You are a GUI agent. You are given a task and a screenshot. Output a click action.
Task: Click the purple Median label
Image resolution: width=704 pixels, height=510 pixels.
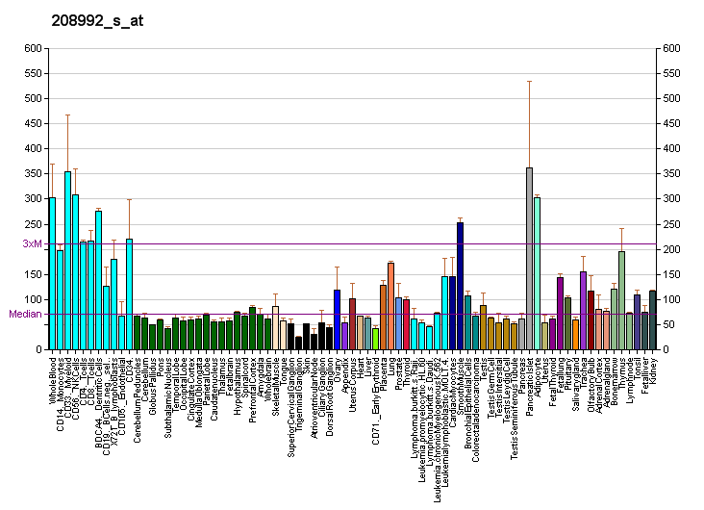pyautogui.click(x=25, y=314)
